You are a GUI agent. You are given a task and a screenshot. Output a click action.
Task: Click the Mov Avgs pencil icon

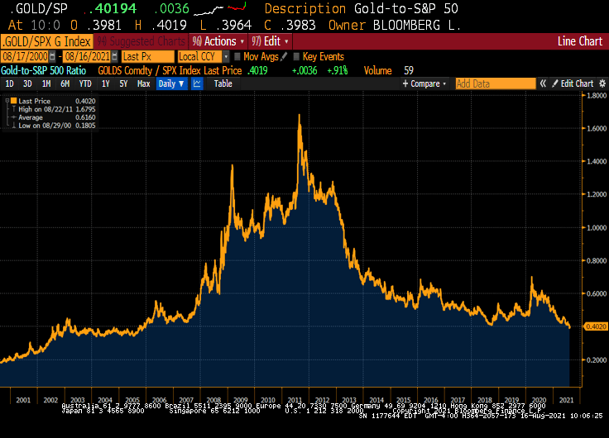click(x=285, y=56)
